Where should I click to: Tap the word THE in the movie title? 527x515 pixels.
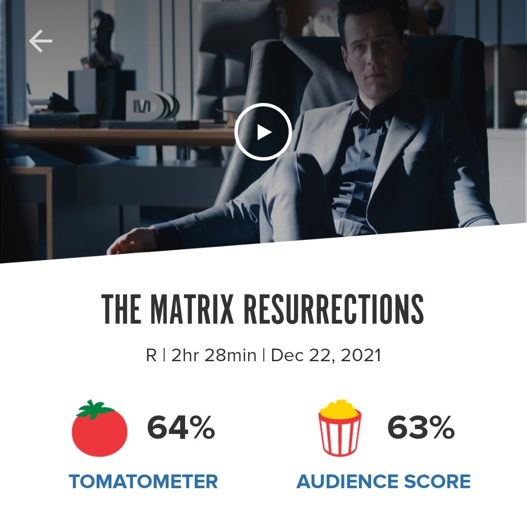pos(121,309)
